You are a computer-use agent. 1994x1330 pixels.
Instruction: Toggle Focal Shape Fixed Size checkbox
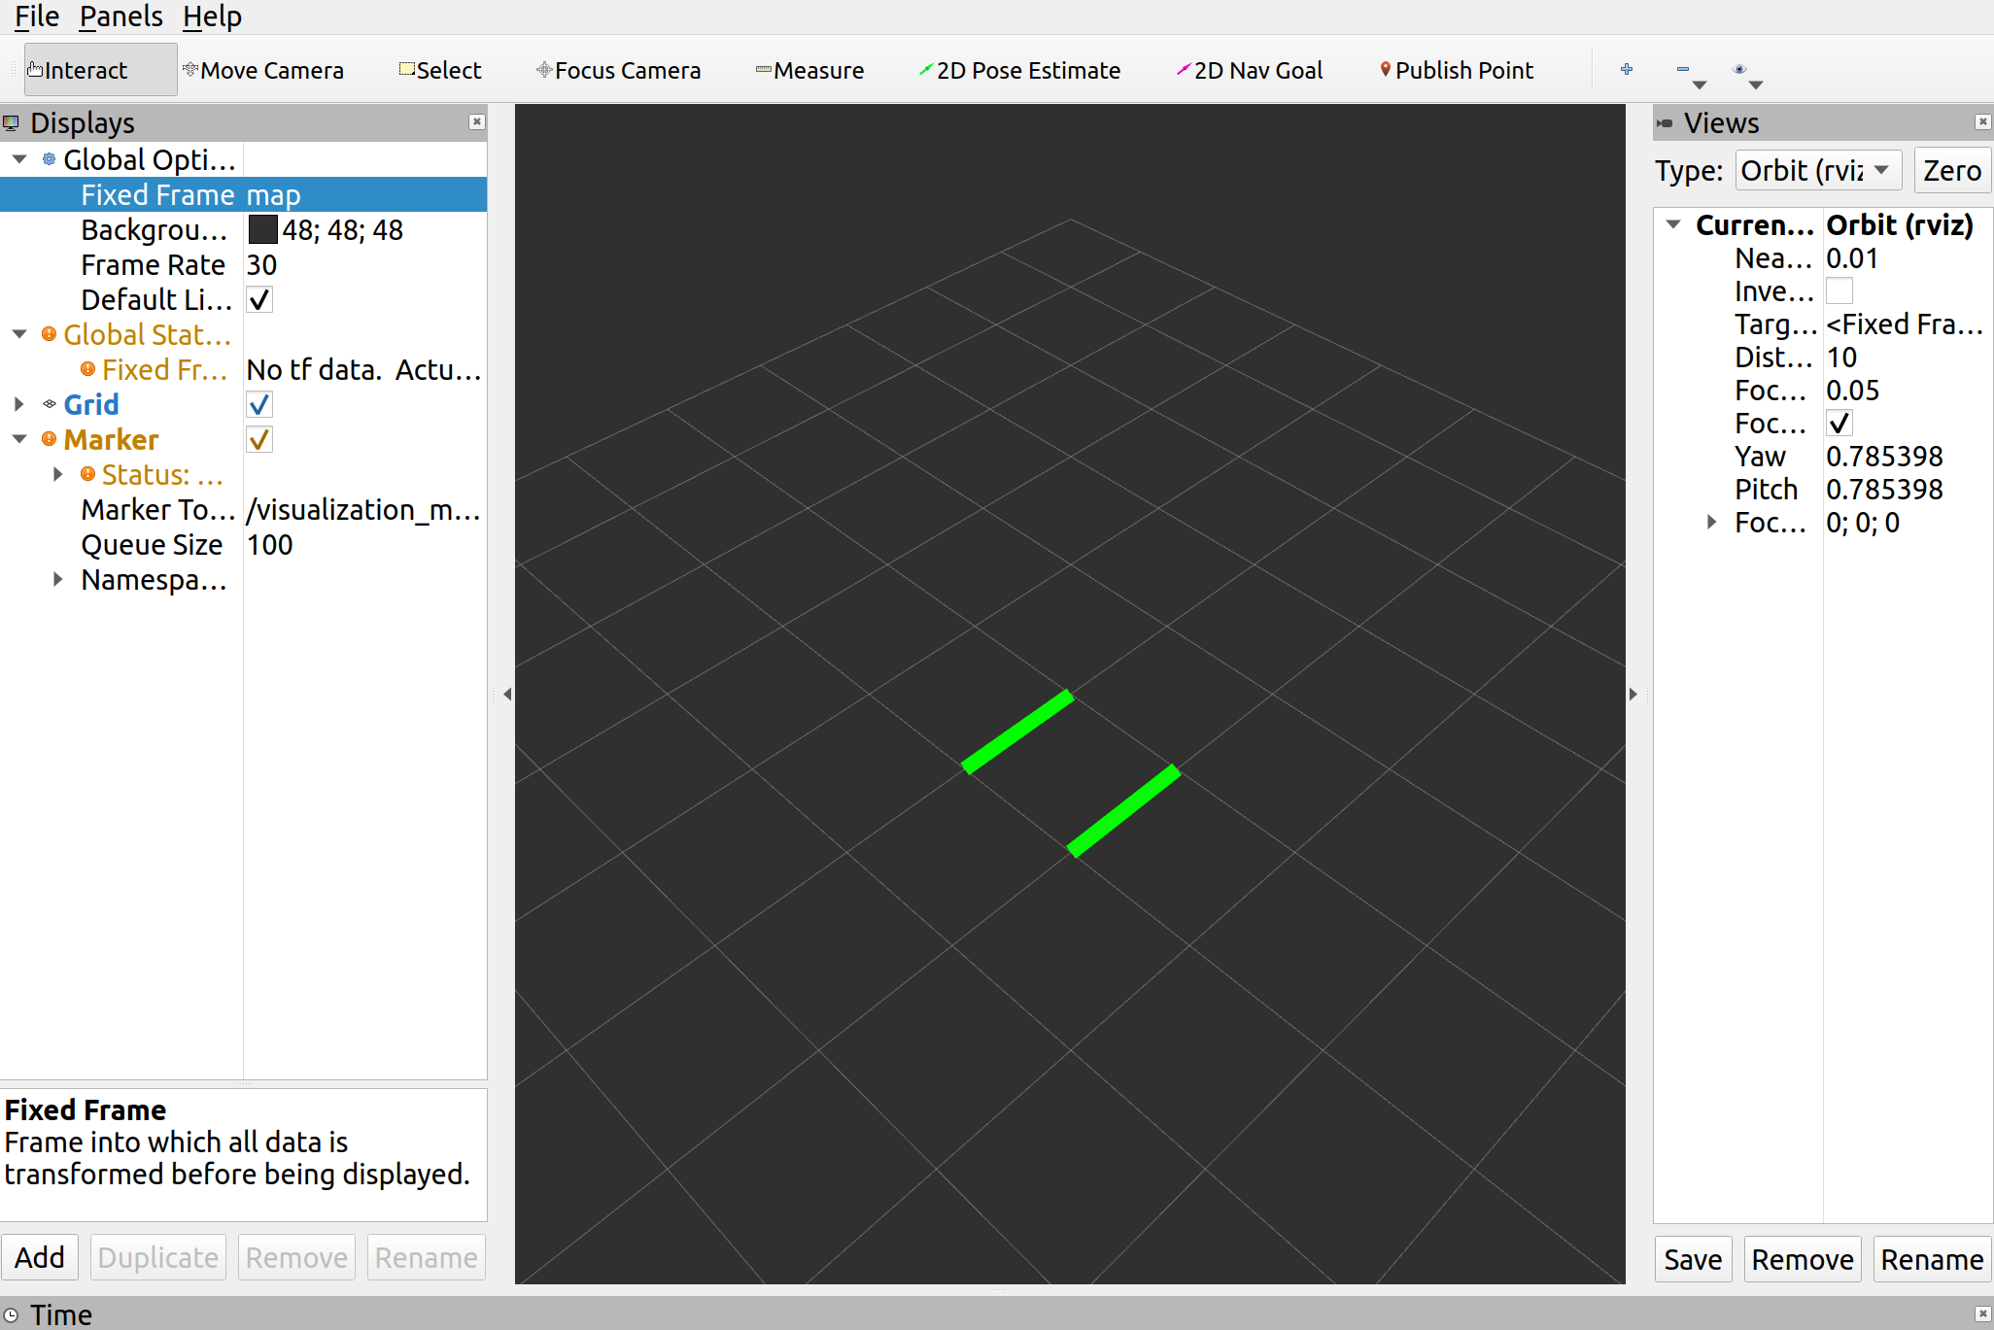(1839, 423)
